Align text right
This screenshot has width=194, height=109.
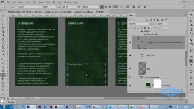109,7
